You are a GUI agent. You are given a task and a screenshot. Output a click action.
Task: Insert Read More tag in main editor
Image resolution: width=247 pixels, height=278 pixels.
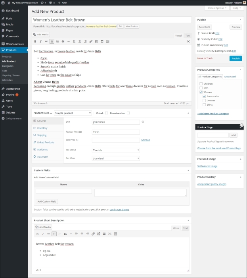(x=102, y=41)
